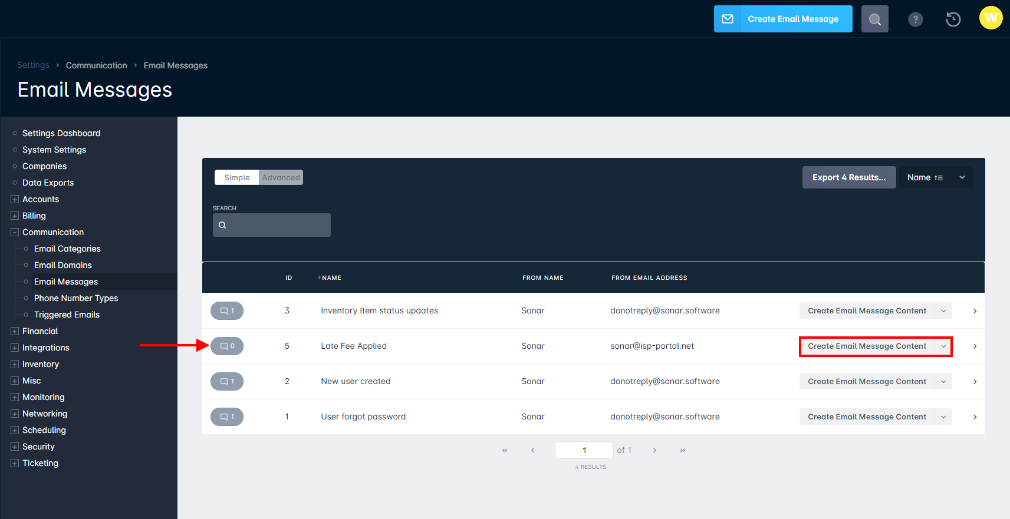Image resolution: width=1010 pixels, height=519 pixels.
Task: Open Email Domains in sidebar
Action: (x=63, y=265)
